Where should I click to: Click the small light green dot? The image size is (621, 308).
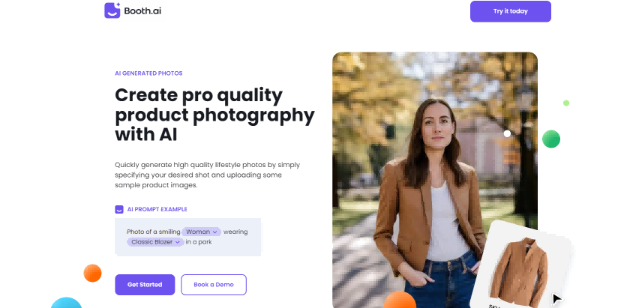[x=566, y=103]
